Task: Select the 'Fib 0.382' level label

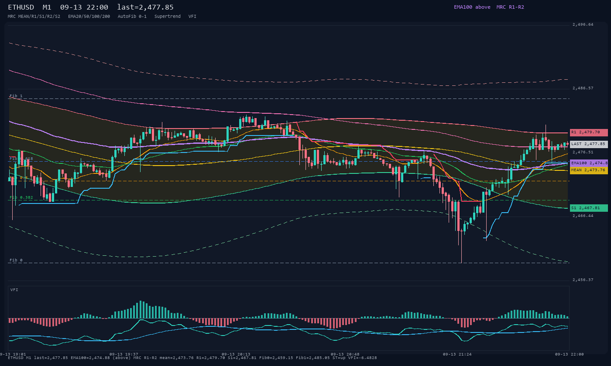Action: pyautogui.click(x=21, y=197)
